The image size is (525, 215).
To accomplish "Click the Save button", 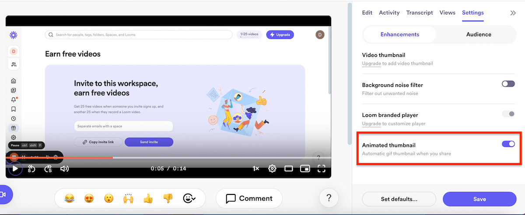I will click(479, 199).
